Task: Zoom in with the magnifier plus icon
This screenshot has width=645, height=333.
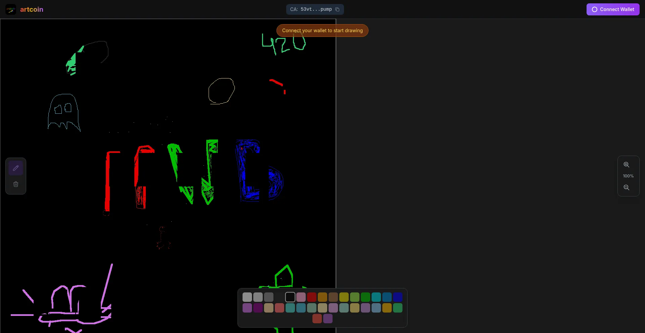Action: pyautogui.click(x=627, y=165)
